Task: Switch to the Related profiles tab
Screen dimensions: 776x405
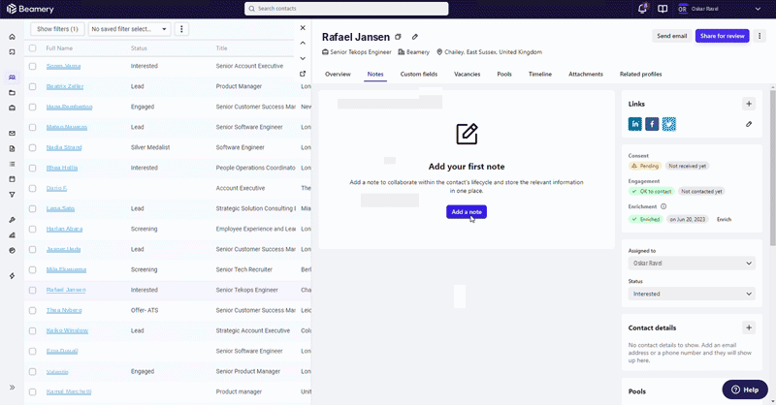Action: 640,75
